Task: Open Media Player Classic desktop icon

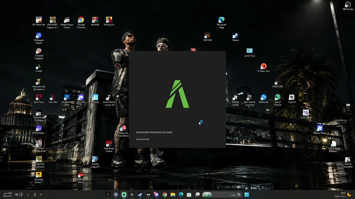Action: point(67,23)
